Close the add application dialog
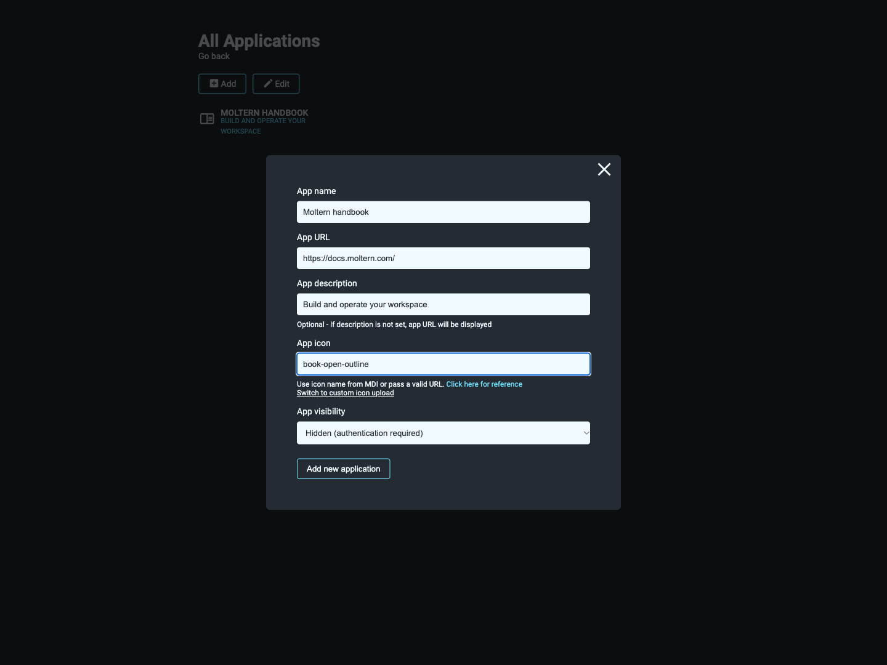Image resolution: width=887 pixels, height=665 pixels. point(604,169)
